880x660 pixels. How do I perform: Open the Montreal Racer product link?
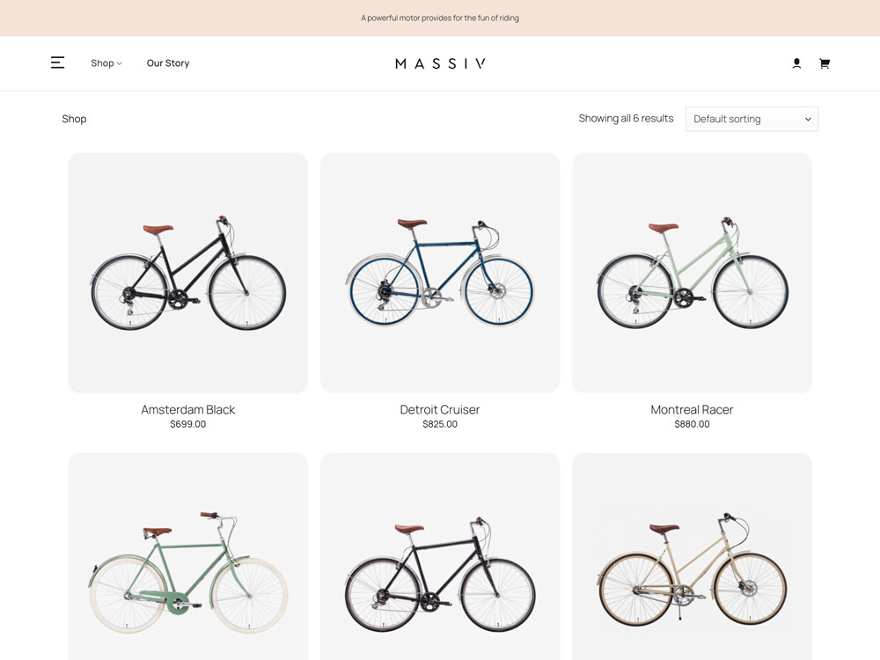pos(692,409)
